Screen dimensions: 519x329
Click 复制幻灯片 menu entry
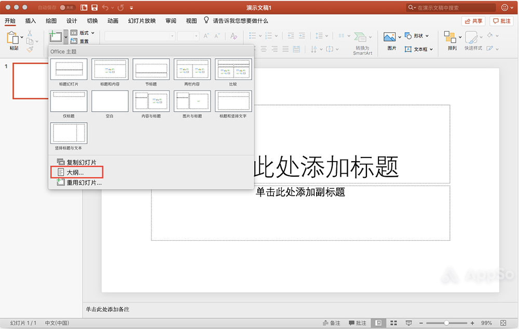(x=77, y=162)
